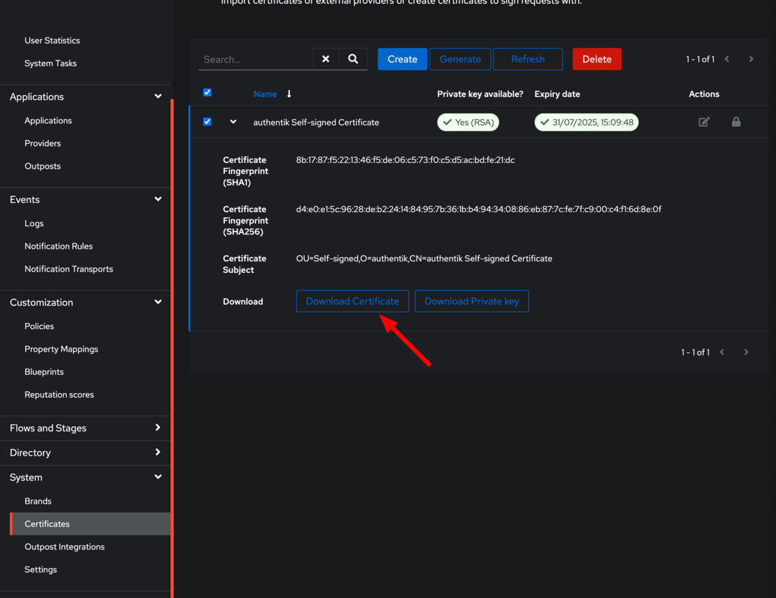
Task: Open Providers in sidebar
Action: pos(43,143)
